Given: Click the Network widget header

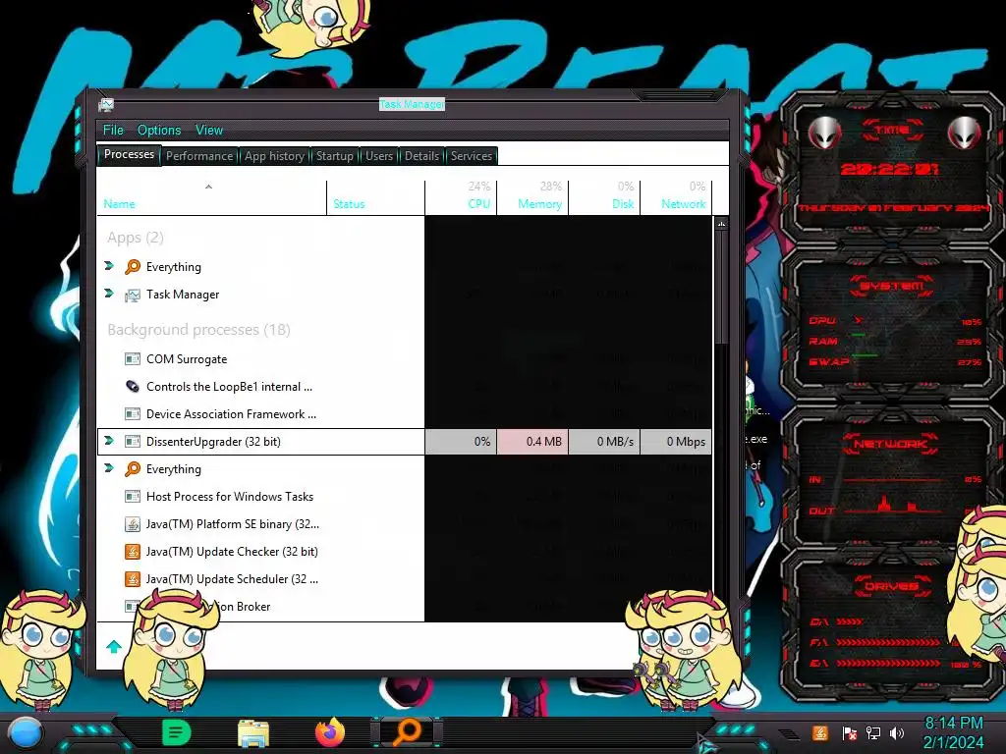Looking at the screenshot, I should tap(891, 443).
